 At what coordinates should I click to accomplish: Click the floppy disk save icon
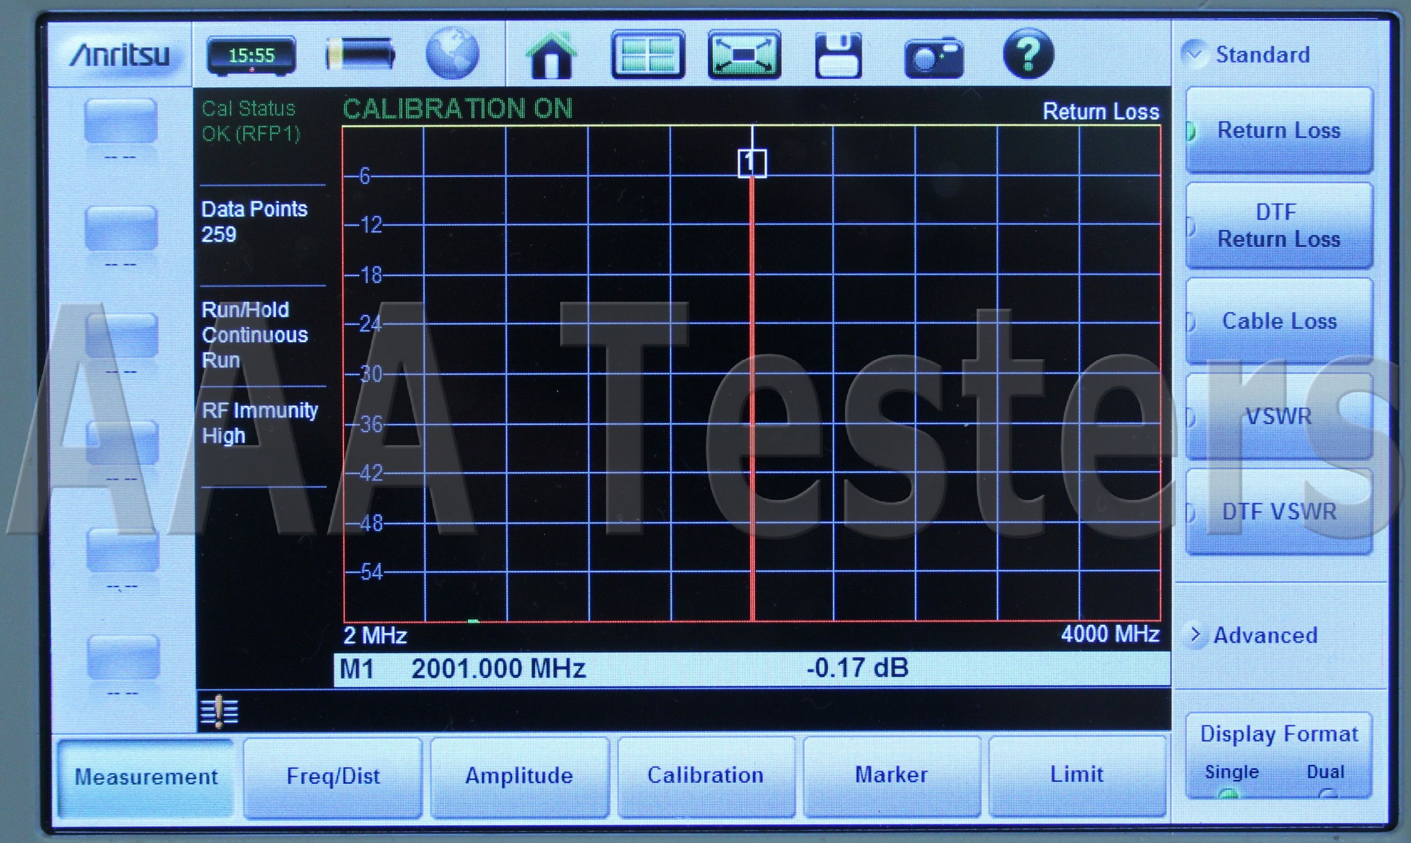(x=838, y=56)
